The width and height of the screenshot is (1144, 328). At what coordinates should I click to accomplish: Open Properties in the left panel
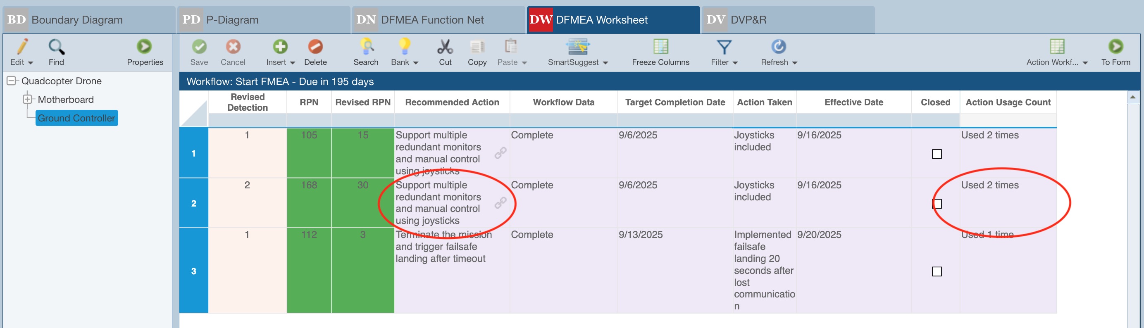tap(144, 47)
